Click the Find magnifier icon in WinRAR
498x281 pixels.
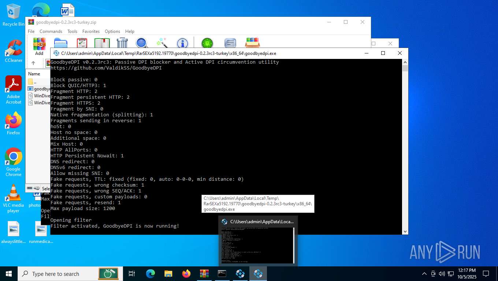[x=142, y=43]
